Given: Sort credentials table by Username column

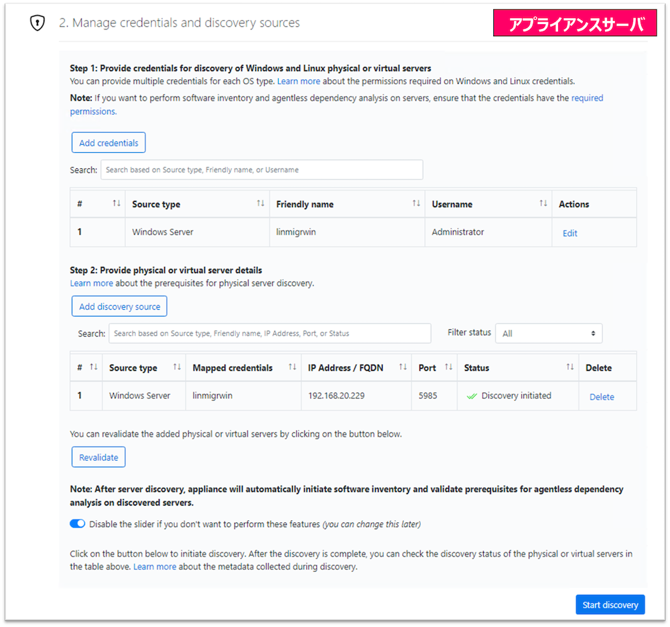Looking at the screenshot, I should (x=543, y=204).
